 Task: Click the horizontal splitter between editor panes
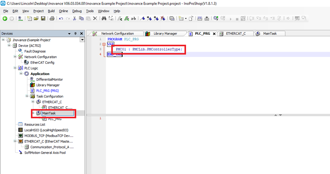tap(208, 114)
